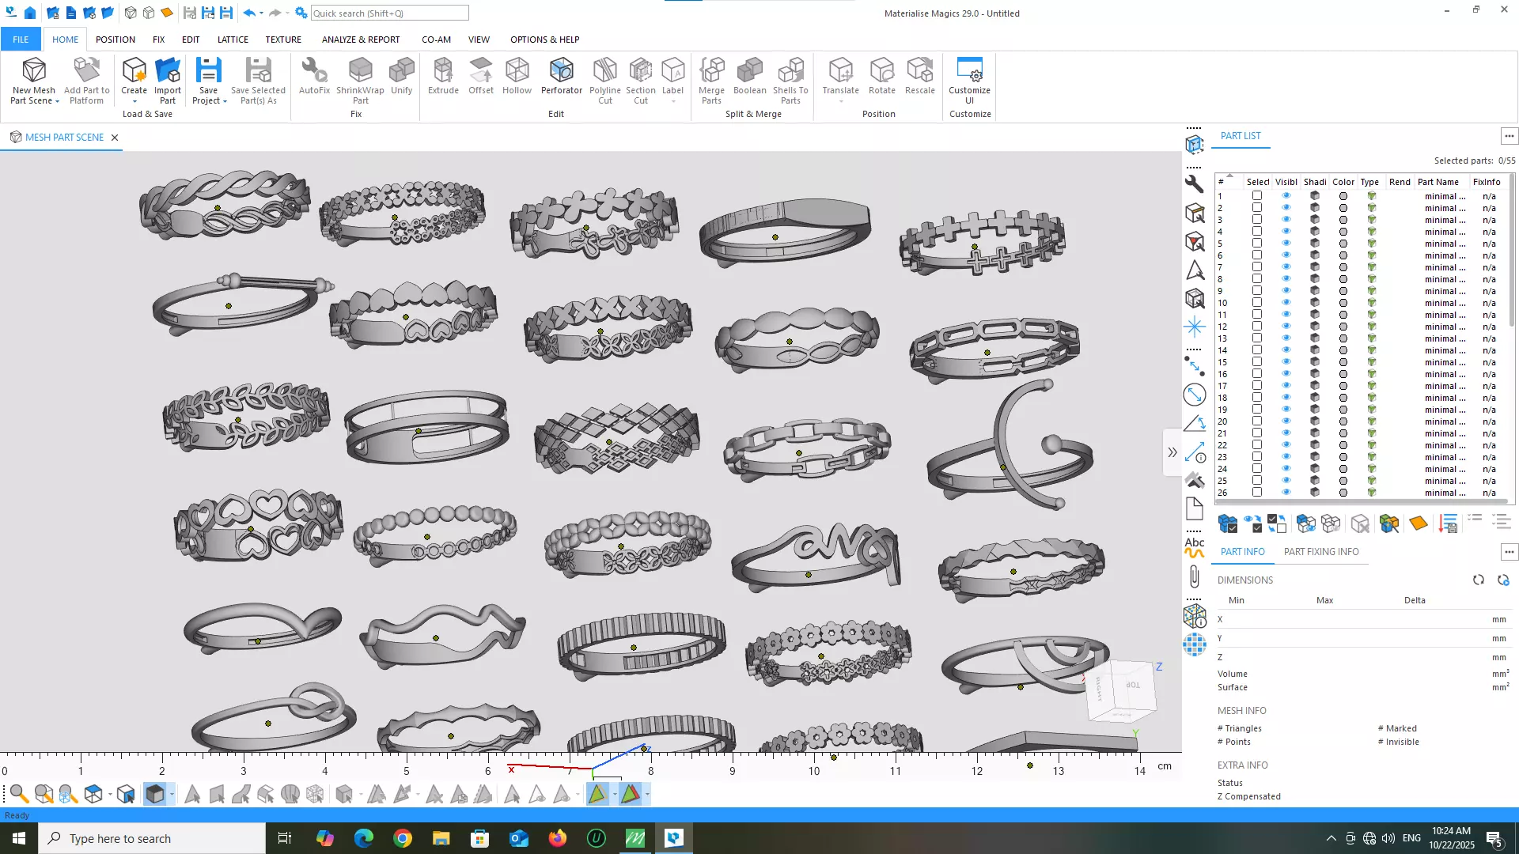Click the Import Part icon

pyautogui.click(x=167, y=70)
